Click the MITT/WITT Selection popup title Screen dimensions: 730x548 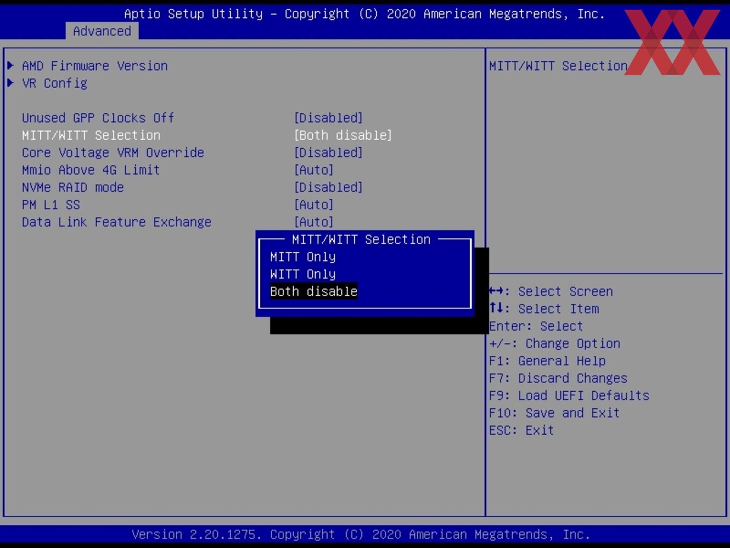[361, 239]
